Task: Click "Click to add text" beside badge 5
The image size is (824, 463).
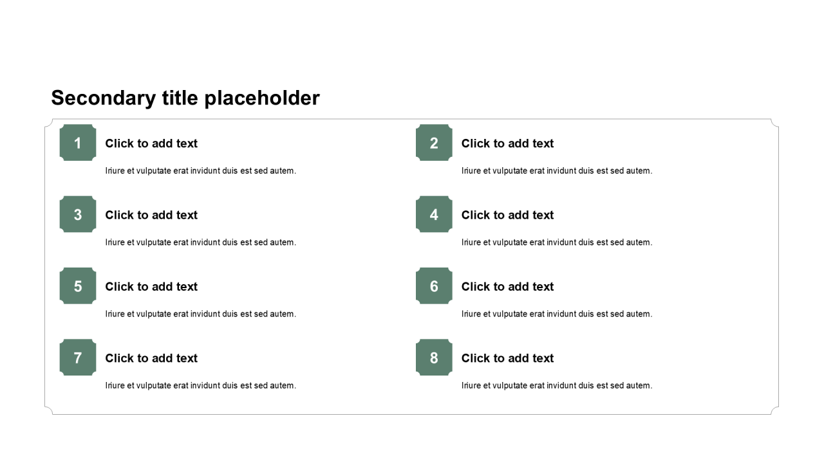Action: (151, 286)
